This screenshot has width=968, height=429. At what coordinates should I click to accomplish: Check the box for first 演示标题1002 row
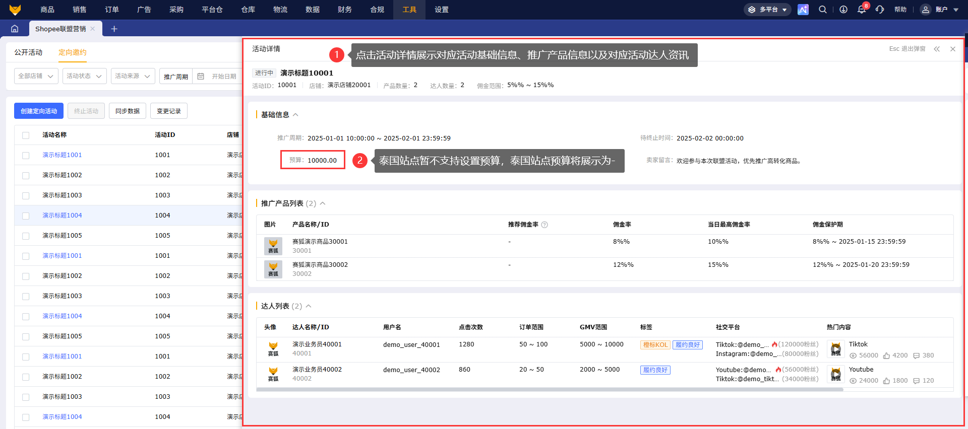click(26, 176)
